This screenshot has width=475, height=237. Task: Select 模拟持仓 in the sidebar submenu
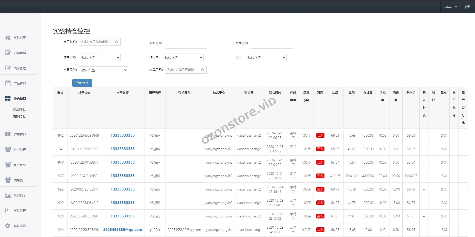pos(19,116)
